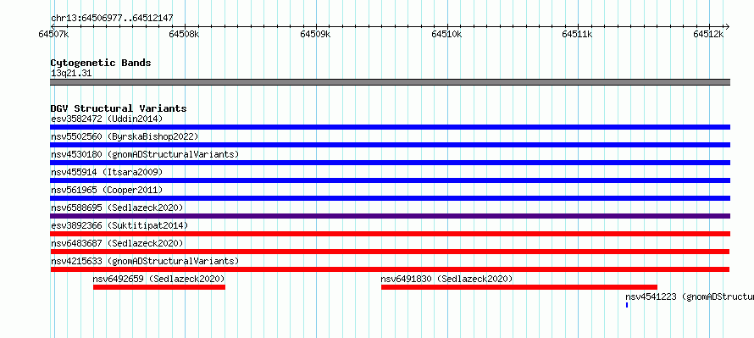Click the 64510k ruler tick label
This screenshot has width=754, height=338.
(446, 35)
